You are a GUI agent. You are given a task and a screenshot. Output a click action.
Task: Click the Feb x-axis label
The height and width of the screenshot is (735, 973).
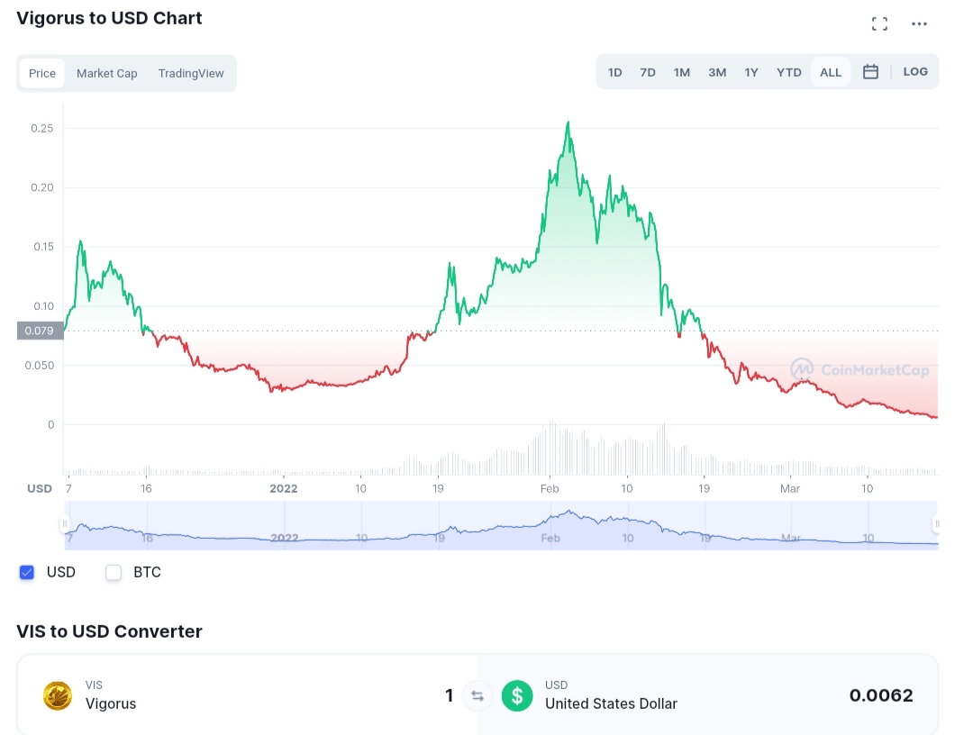tap(550, 489)
